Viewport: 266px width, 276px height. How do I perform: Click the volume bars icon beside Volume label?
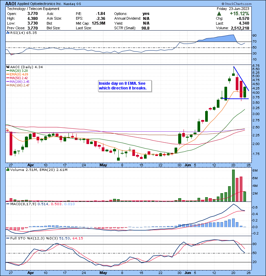click(8, 170)
